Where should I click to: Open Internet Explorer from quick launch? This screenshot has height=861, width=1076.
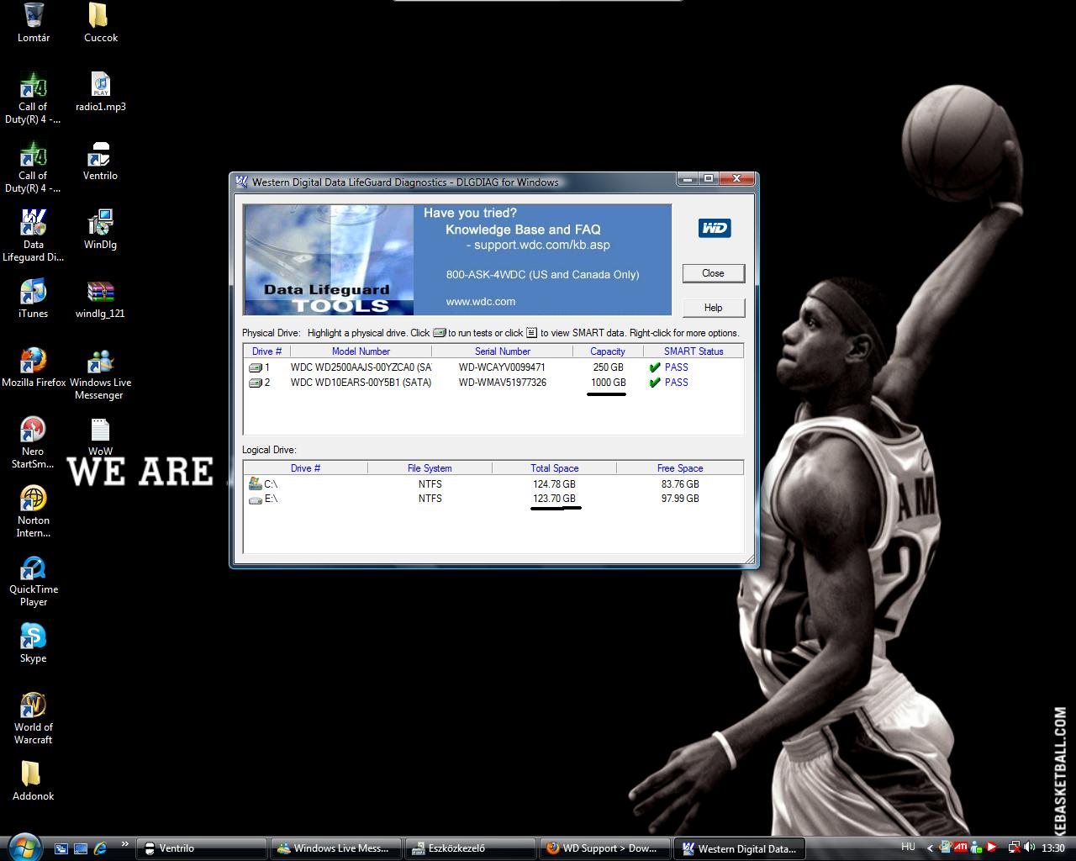pos(101,848)
